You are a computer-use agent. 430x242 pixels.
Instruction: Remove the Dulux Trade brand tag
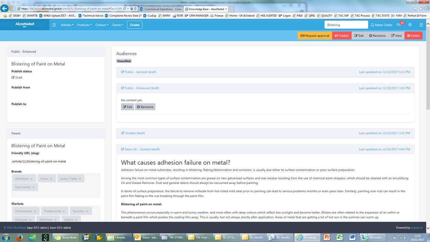pyautogui.click(x=80, y=179)
